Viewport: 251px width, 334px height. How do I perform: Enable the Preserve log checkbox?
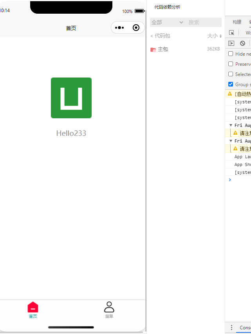231,64
